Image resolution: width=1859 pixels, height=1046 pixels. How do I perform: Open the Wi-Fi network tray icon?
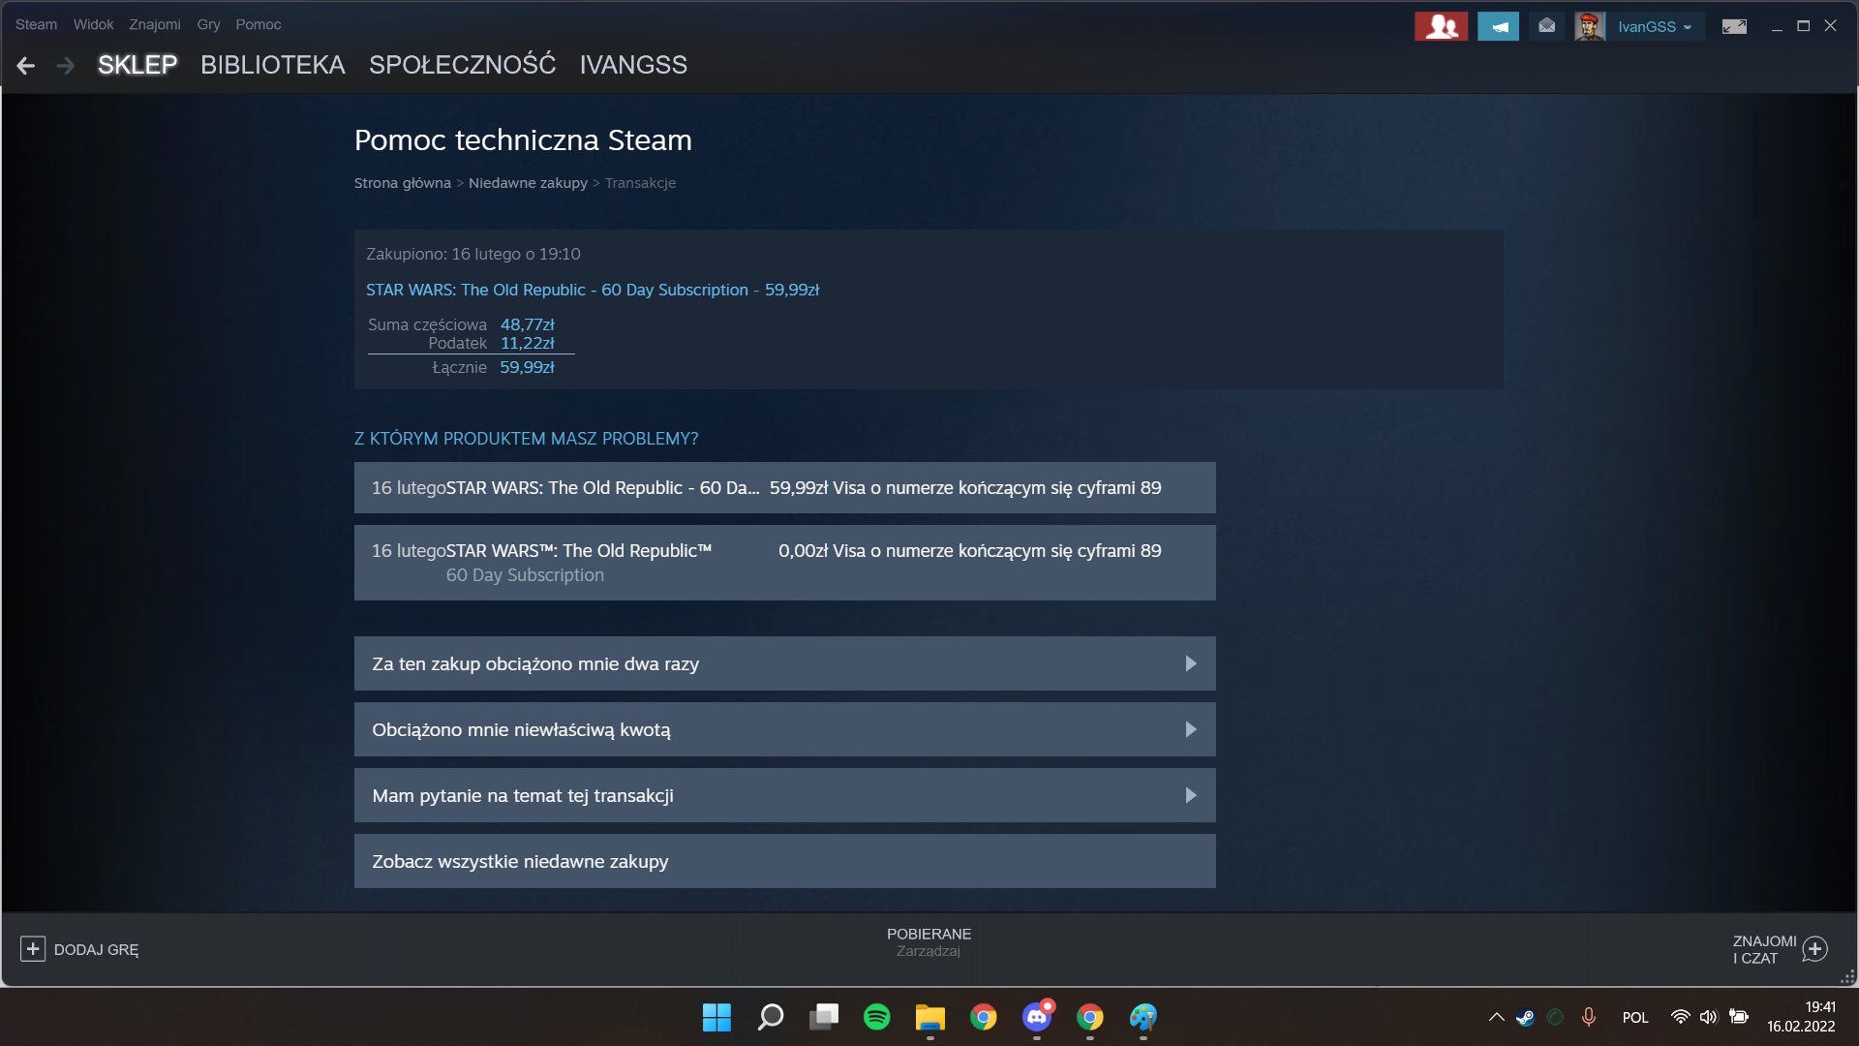1681,1017
